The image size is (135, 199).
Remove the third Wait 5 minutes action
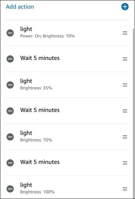(10, 163)
